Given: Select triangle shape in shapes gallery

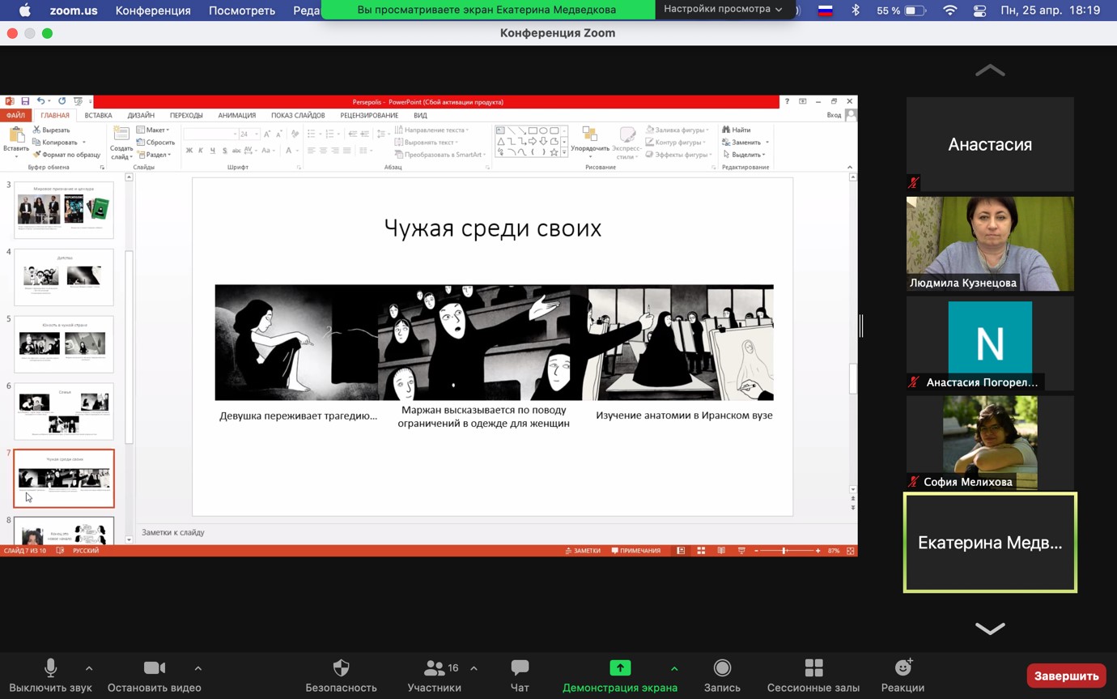Looking at the screenshot, I should click(x=501, y=141).
